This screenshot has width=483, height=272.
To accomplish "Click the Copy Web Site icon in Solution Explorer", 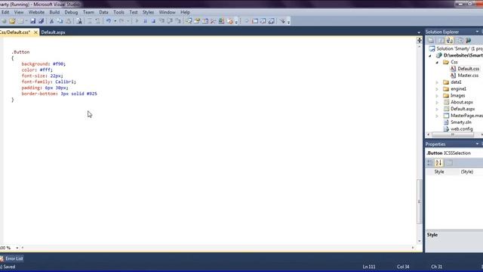I will (460, 40).
